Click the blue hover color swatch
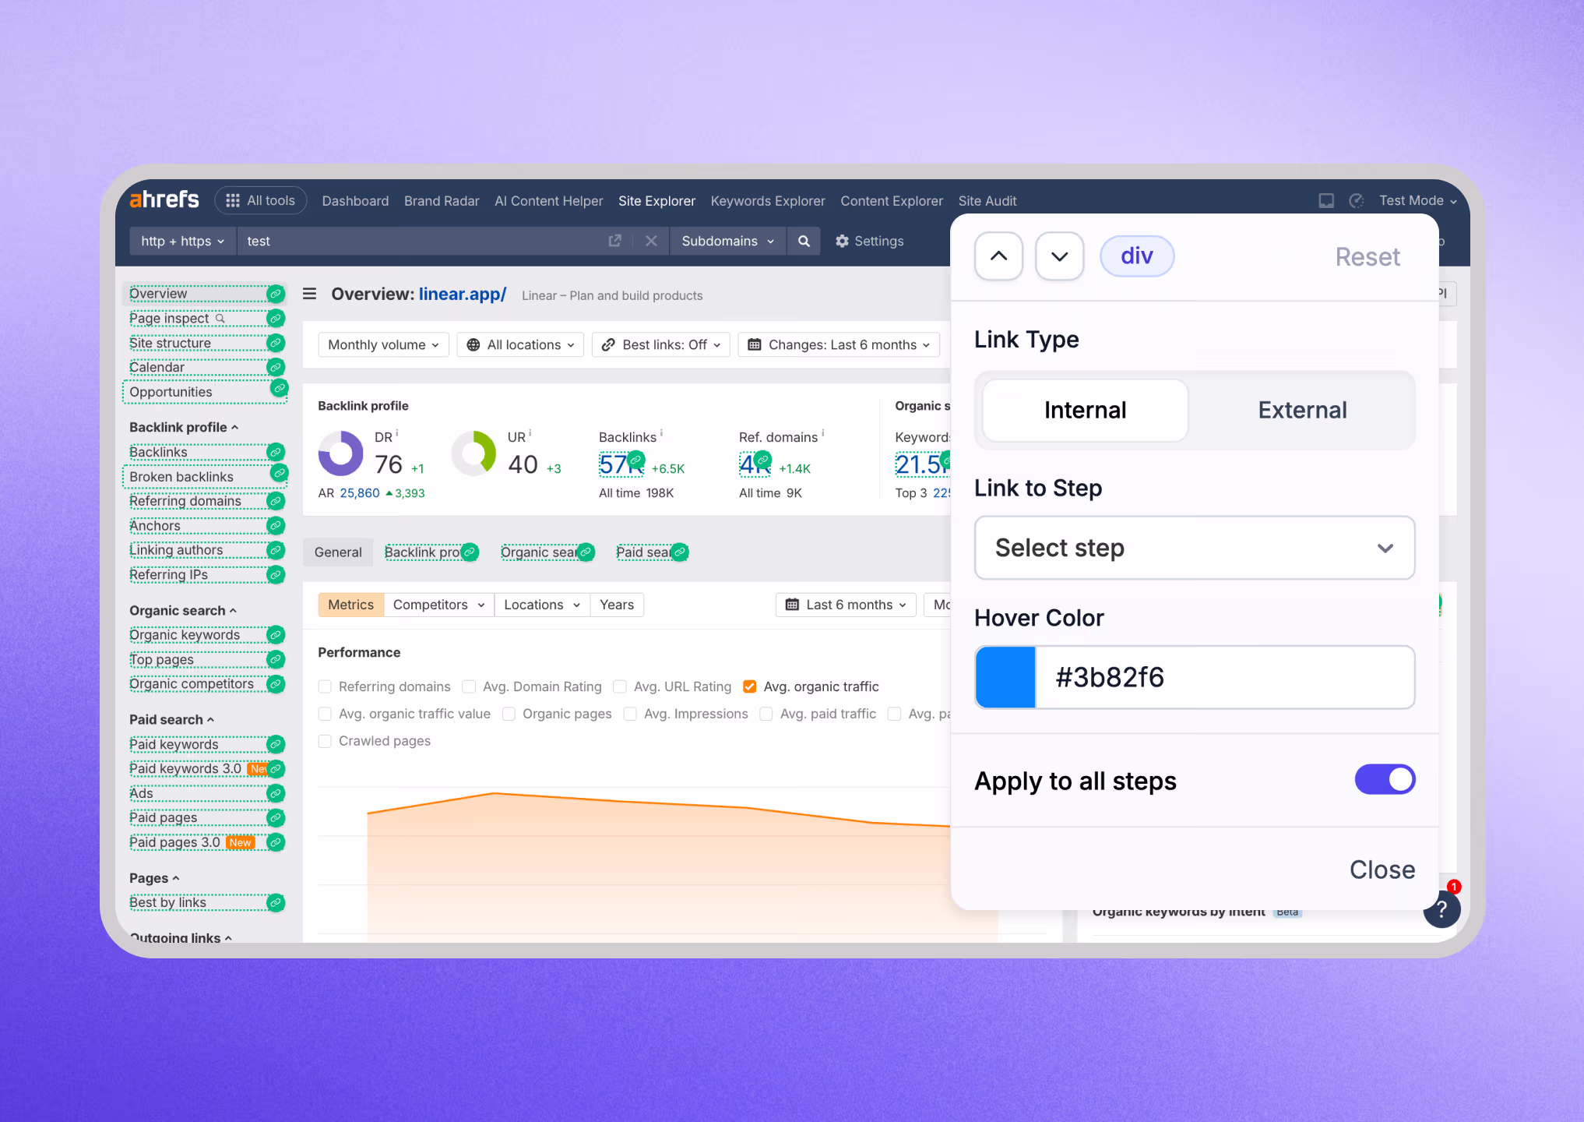Screen dimensions: 1584x1122 click(1005, 677)
